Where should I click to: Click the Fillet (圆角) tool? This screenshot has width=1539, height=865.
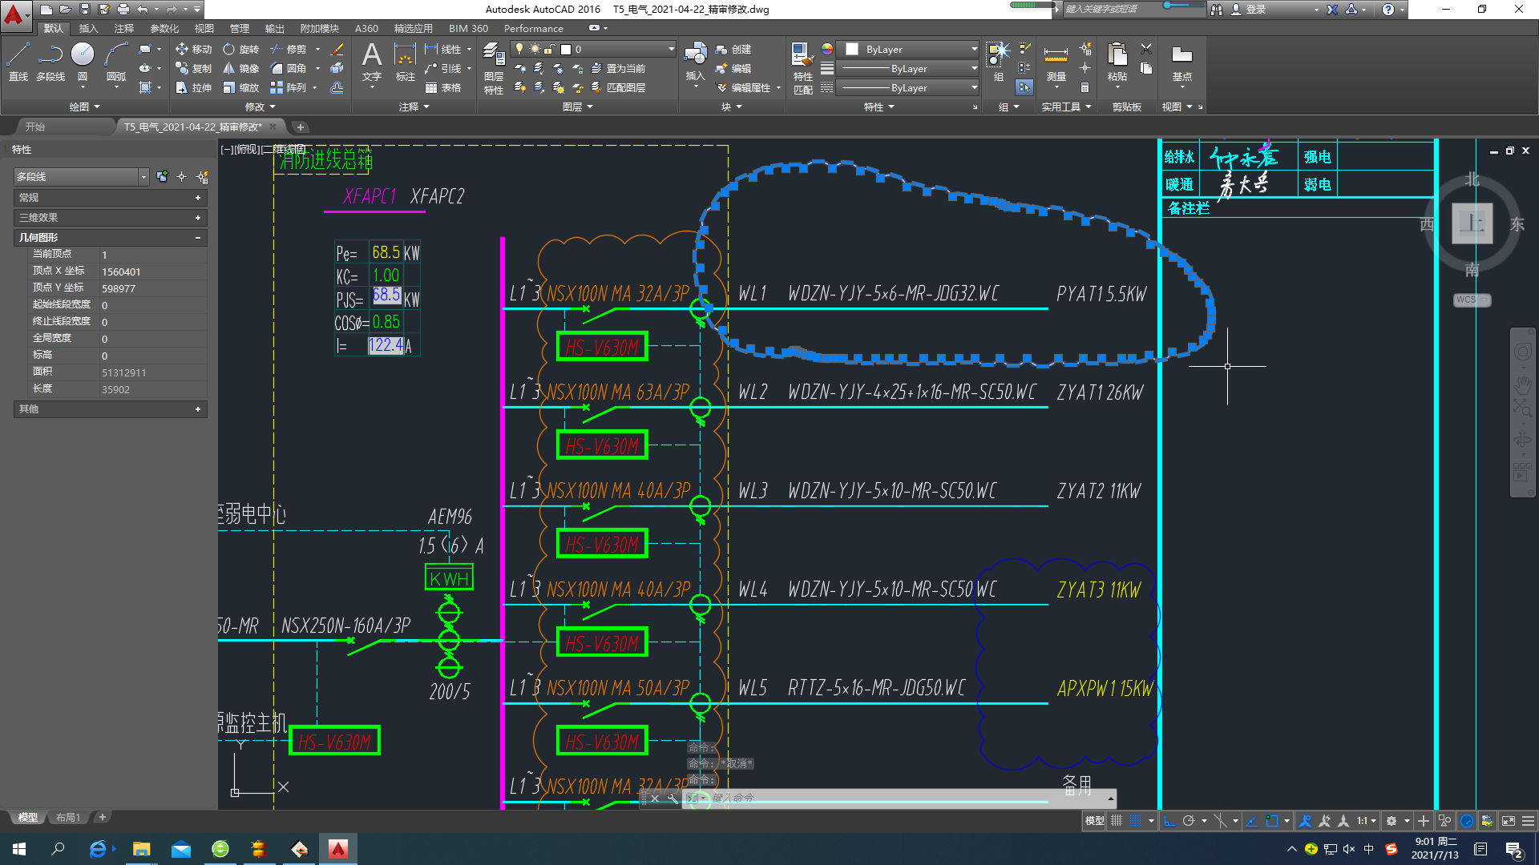coord(289,68)
